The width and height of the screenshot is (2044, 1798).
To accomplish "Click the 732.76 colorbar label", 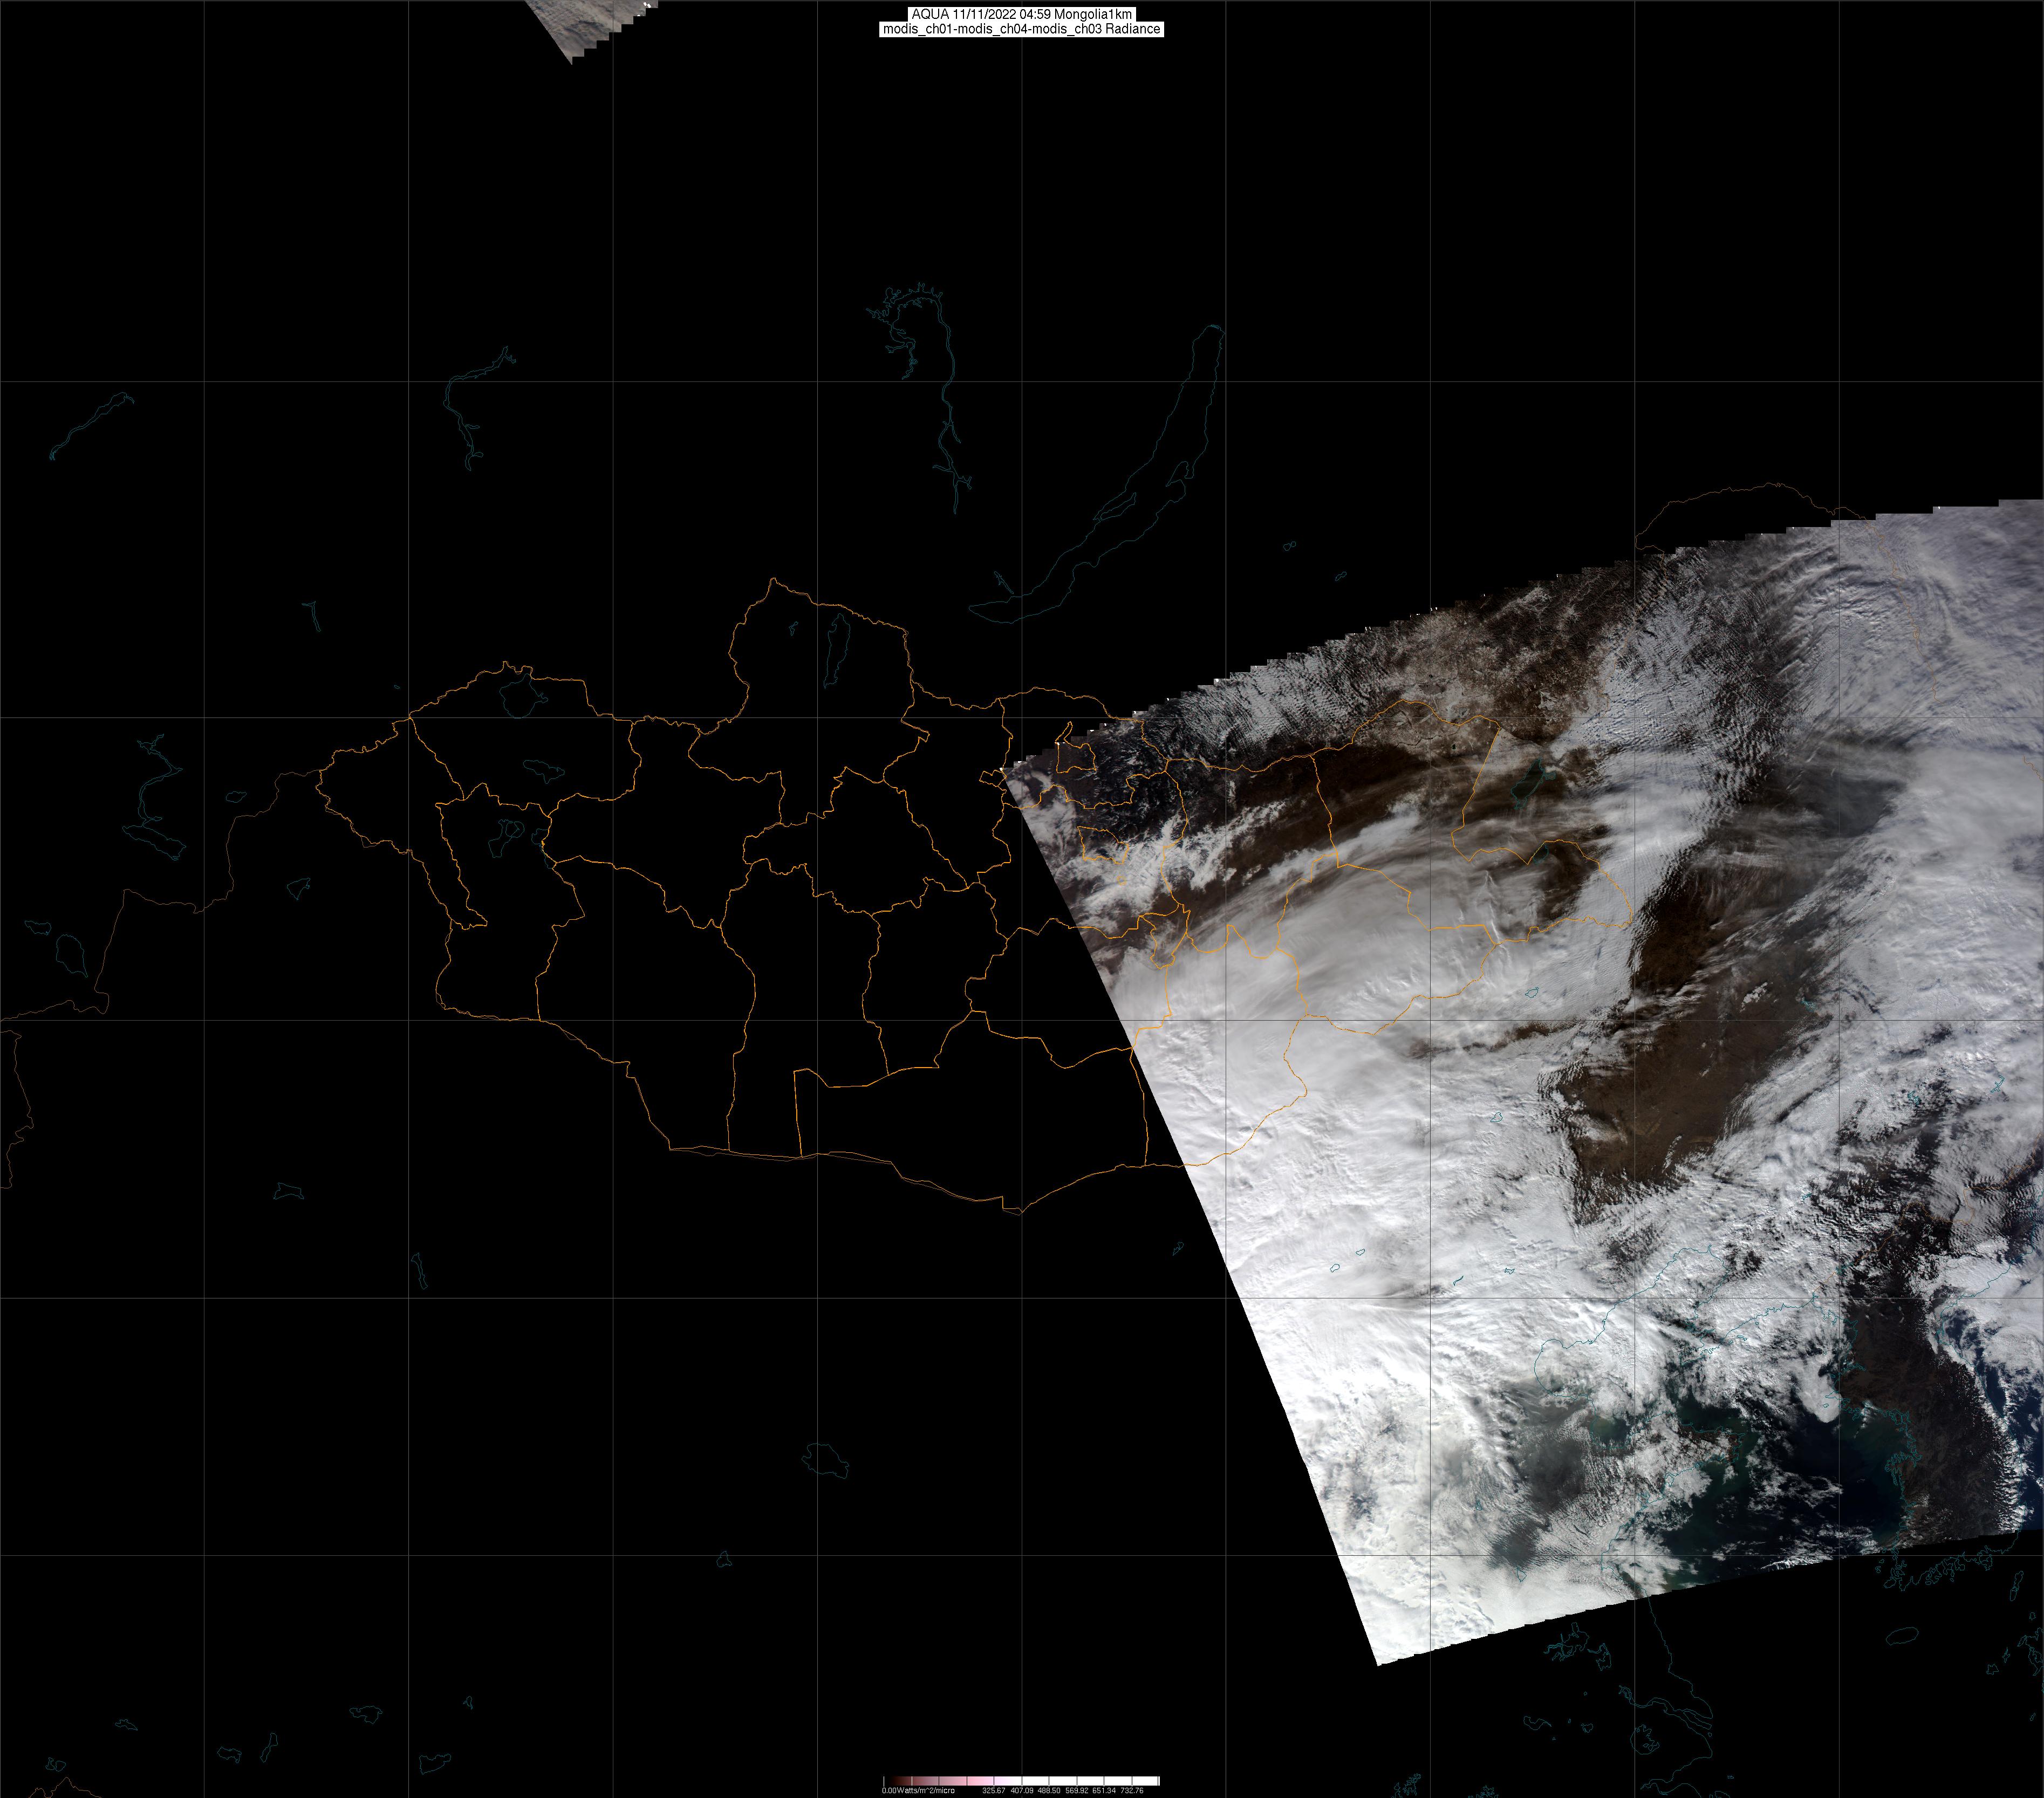I will tap(1132, 1790).
